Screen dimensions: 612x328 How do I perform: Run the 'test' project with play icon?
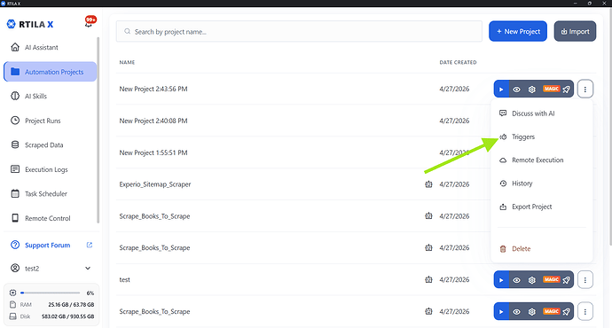[x=501, y=279]
